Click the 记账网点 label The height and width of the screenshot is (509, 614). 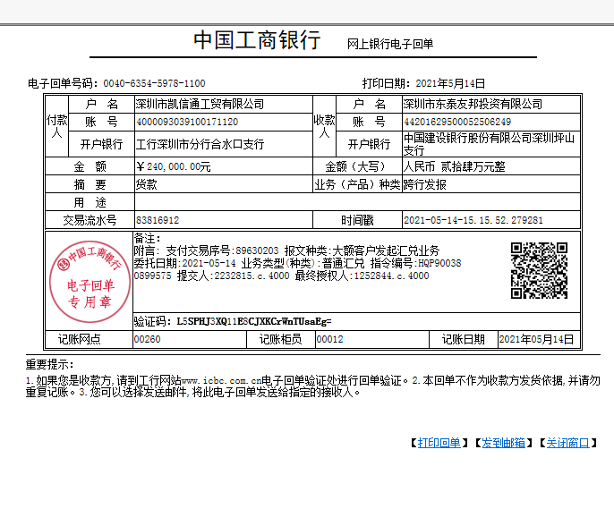pyautogui.click(x=79, y=339)
